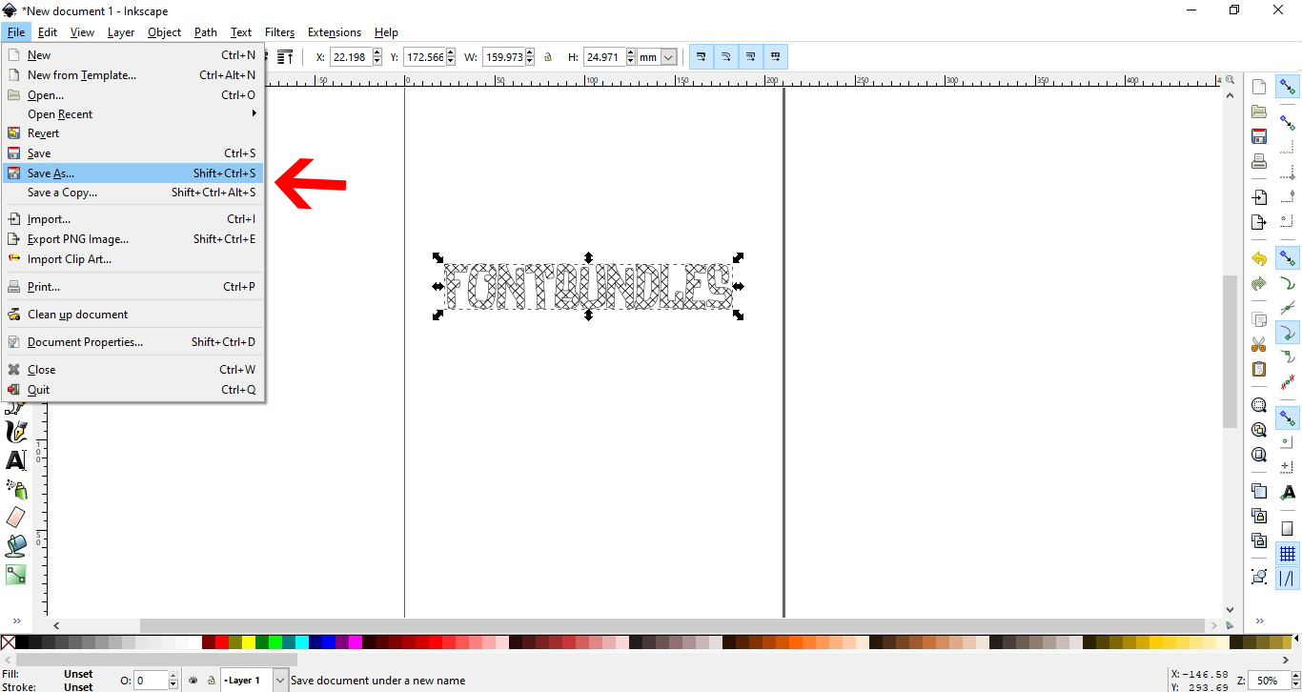This screenshot has width=1302, height=692.
Task: Click the height H input field
Action: (603, 57)
